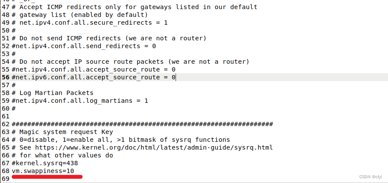Click the "Accept ICMP redirects only" comment line

[x=134, y=7]
